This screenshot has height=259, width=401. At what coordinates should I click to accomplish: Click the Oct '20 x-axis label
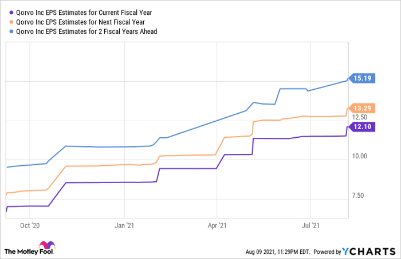29,226
